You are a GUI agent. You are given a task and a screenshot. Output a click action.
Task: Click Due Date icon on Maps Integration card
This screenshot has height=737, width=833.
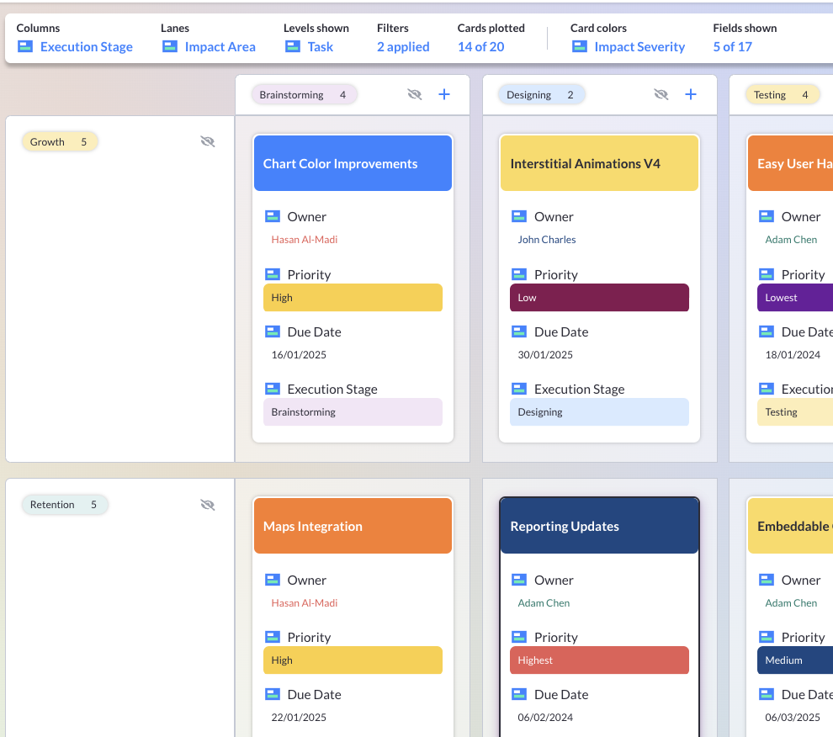click(273, 694)
